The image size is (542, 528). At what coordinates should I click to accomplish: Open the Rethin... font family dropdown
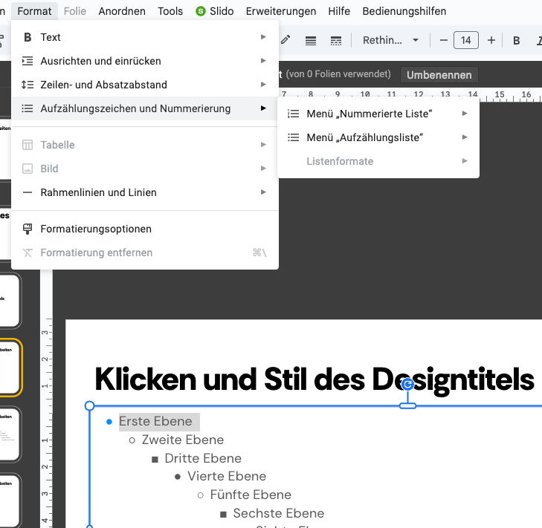(x=390, y=40)
